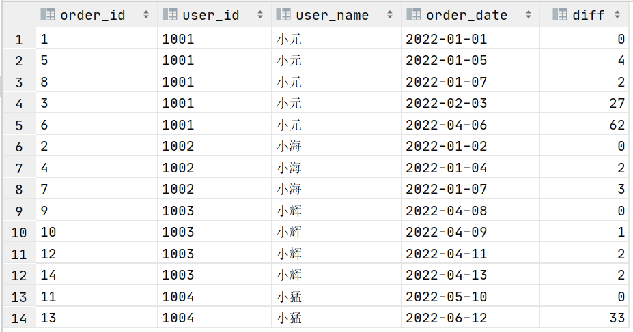The height and width of the screenshot is (332, 633).
Task: Select row number 14 in gutter
Action: (x=19, y=318)
